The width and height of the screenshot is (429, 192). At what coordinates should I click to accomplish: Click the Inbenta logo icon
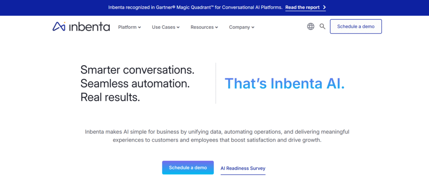(x=59, y=26)
